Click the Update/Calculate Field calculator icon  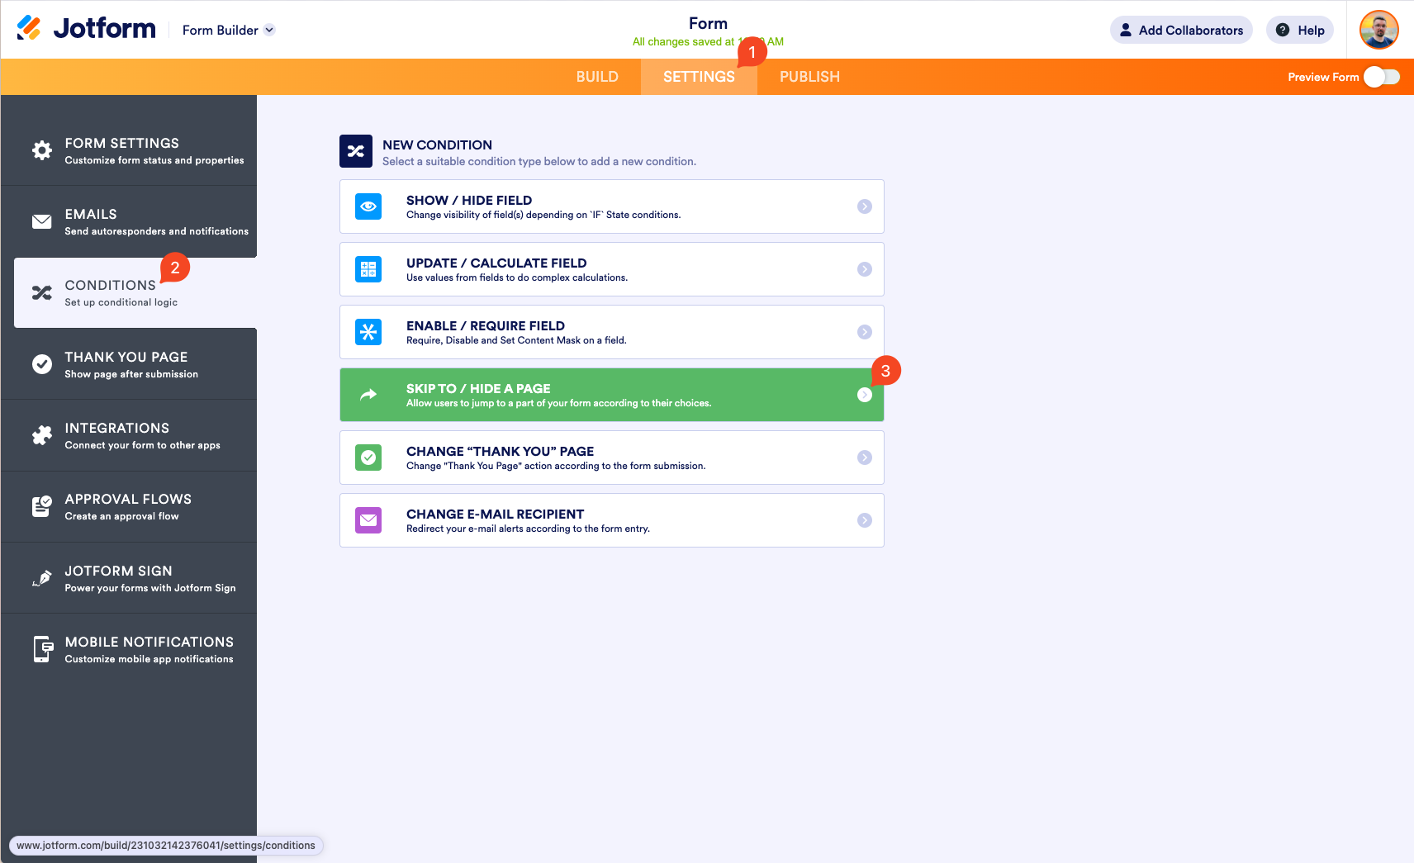[368, 269]
